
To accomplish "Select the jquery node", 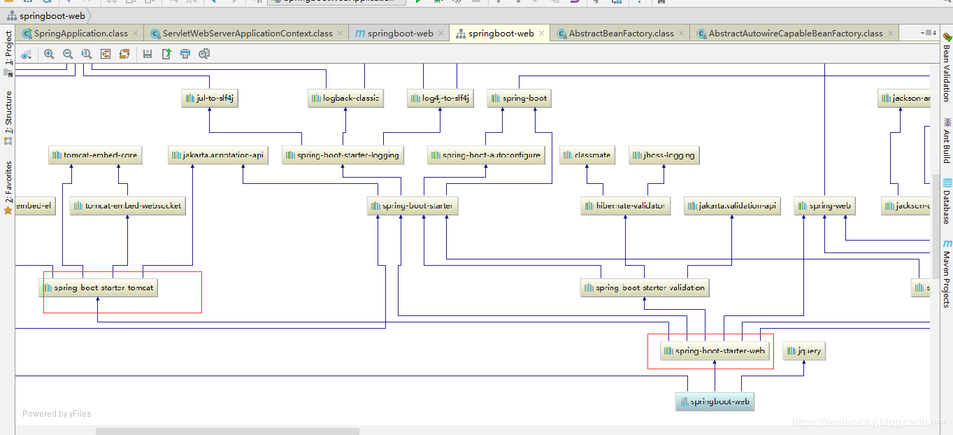I will click(804, 351).
